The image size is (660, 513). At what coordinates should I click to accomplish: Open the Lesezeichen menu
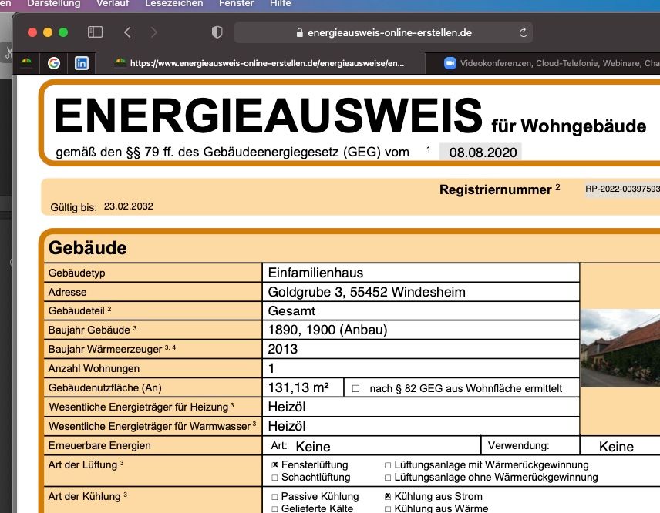173,4
